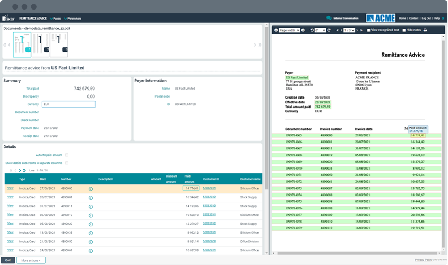Open the 1 / 3 page selector dropdown

(x=349, y=30)
